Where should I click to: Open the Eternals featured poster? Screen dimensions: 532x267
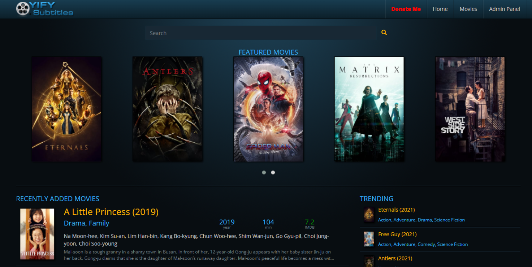pyautogui.click(x=66, y=109)
